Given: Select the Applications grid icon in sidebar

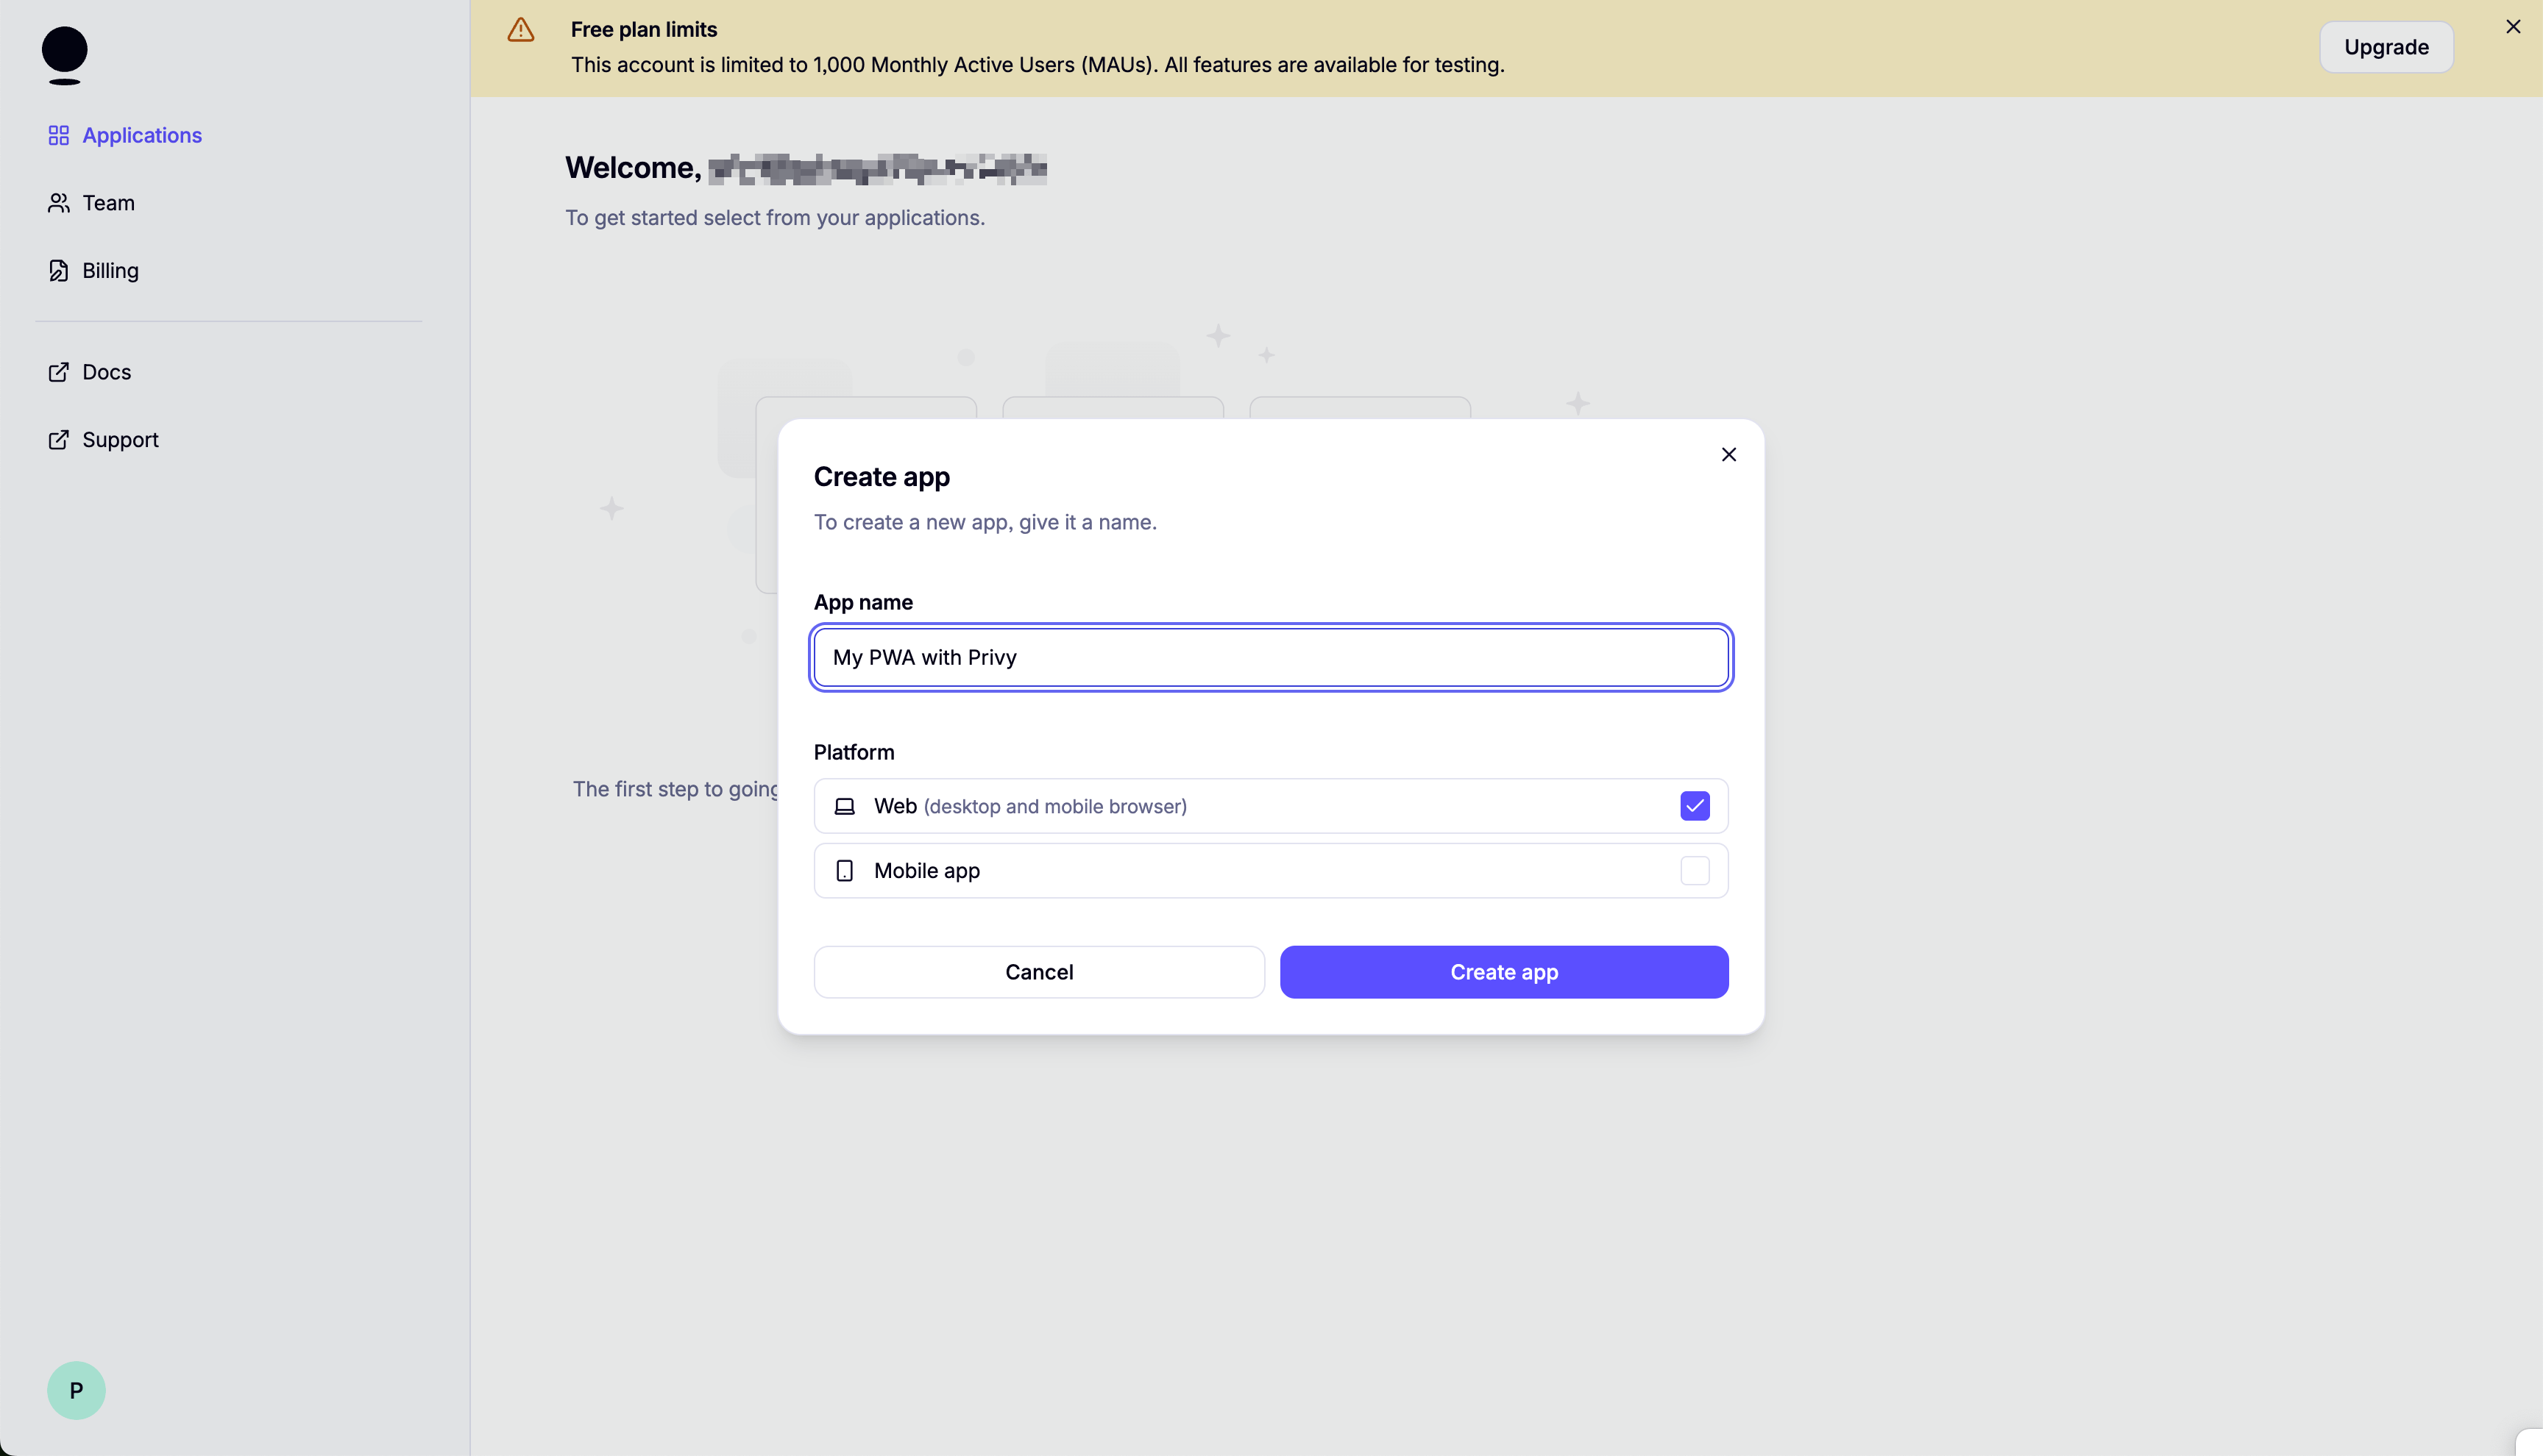Looking at the screenshot, I should pyautogui.click(x=58, y=135).
